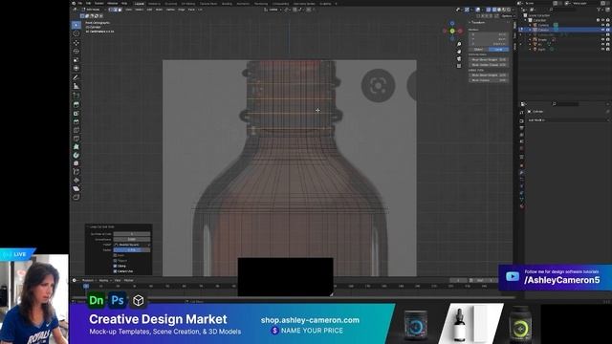This screenshot has height=344, width=612.
Task: Click the YouTube logo in the follow banner
Action: [513, 276]
